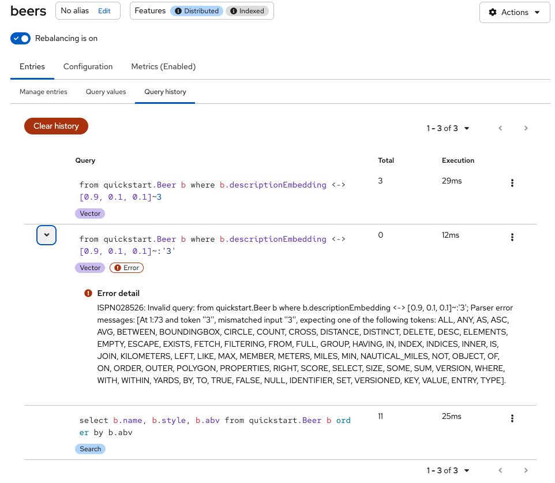555x483 pixels.
Task: Click the Error label badge
Action: (x=126, y=268)
